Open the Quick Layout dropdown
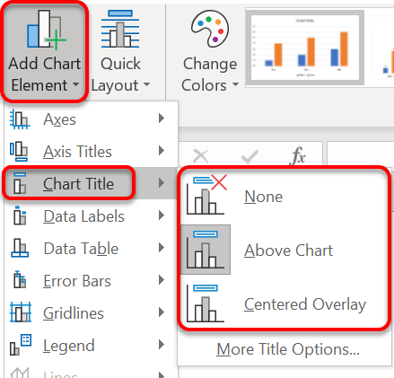This screenshot has height=378, width=394. click(120, 51)
